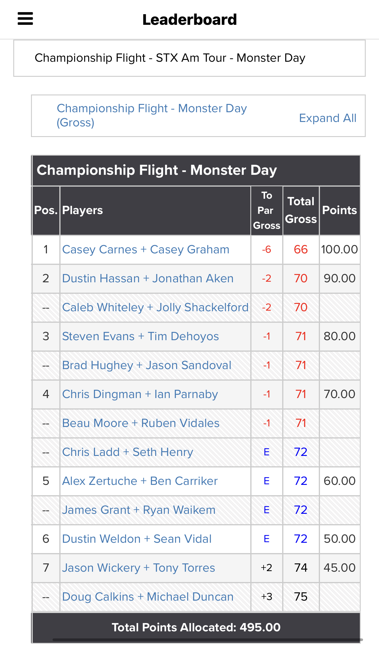Click the Points column header
This screenshot has height=652, width=379.
pos(339,210)
